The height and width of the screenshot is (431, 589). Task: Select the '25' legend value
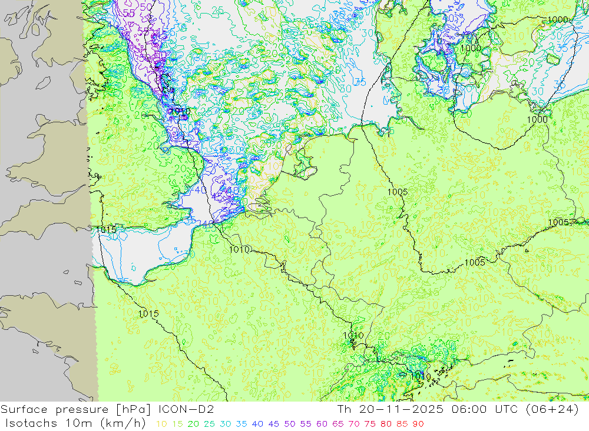tap(209, 424)
